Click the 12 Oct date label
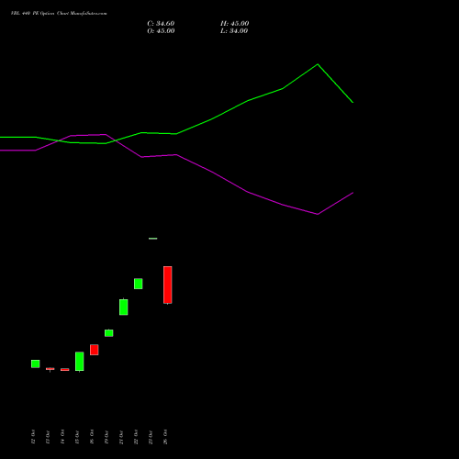459x459 pixels. [33, 437]
